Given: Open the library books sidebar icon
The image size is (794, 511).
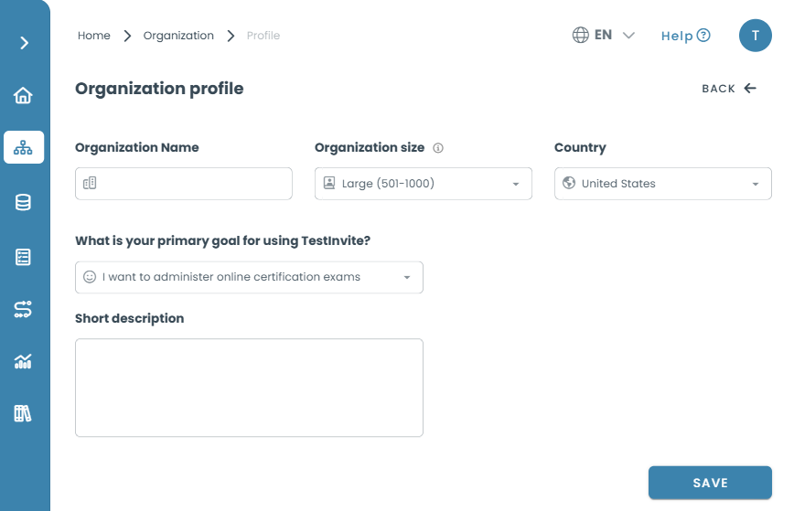Looking at the screenshot, I should point(23,413).
